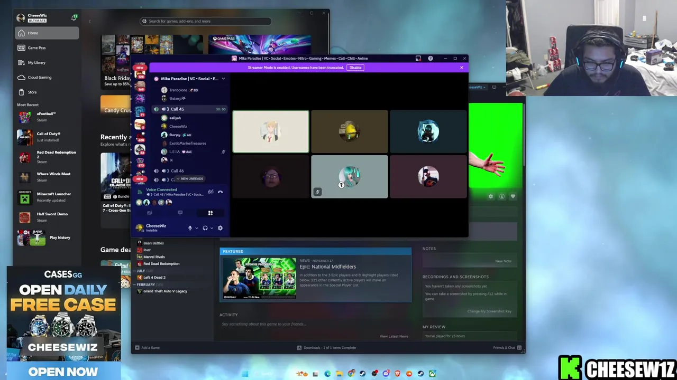The image size is (677, 380).
Task: Open Home in Xbox app sidebar
Action: [x=47, y=33]
